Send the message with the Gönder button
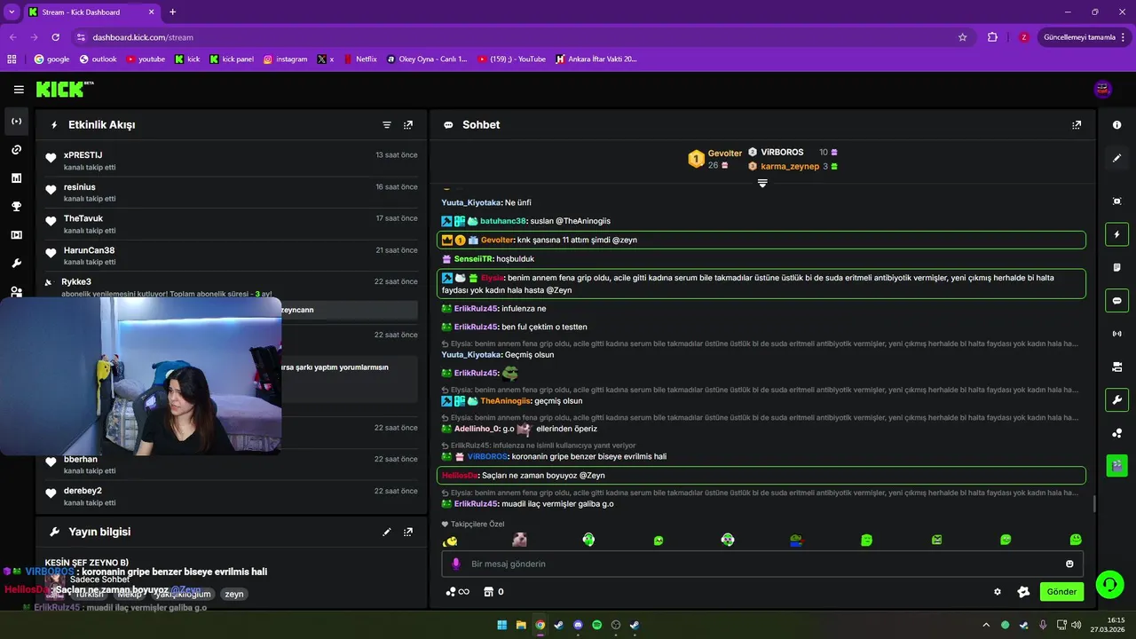This screenshot has width=1136, height=639. [1061, 592]
